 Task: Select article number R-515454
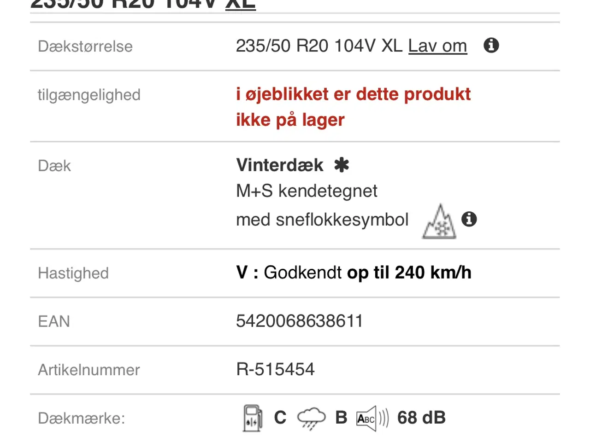point(275,369)
